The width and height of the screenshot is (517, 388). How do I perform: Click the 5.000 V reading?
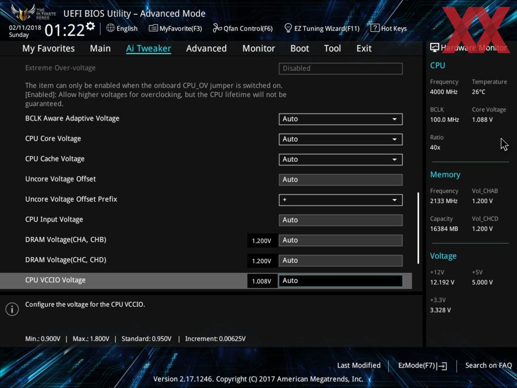click(482, 282)
